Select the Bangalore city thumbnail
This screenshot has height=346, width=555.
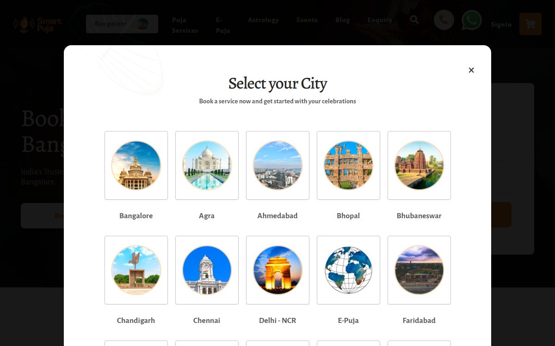point(136,165)
